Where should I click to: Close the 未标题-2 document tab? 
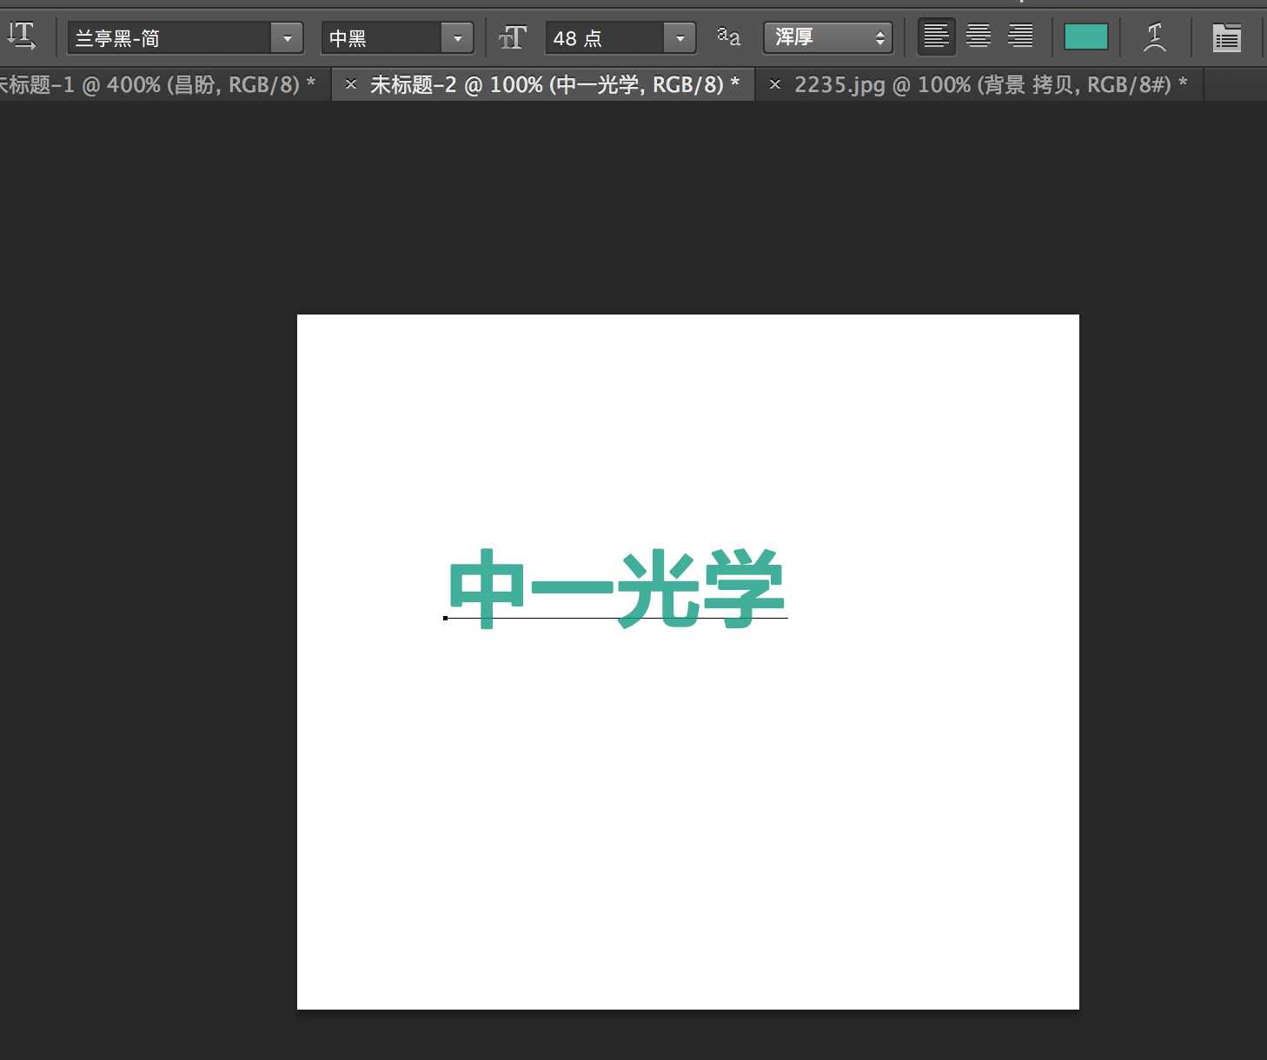coord(351,84)
